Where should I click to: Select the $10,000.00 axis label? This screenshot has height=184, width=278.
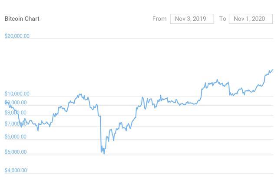(17, 94)
